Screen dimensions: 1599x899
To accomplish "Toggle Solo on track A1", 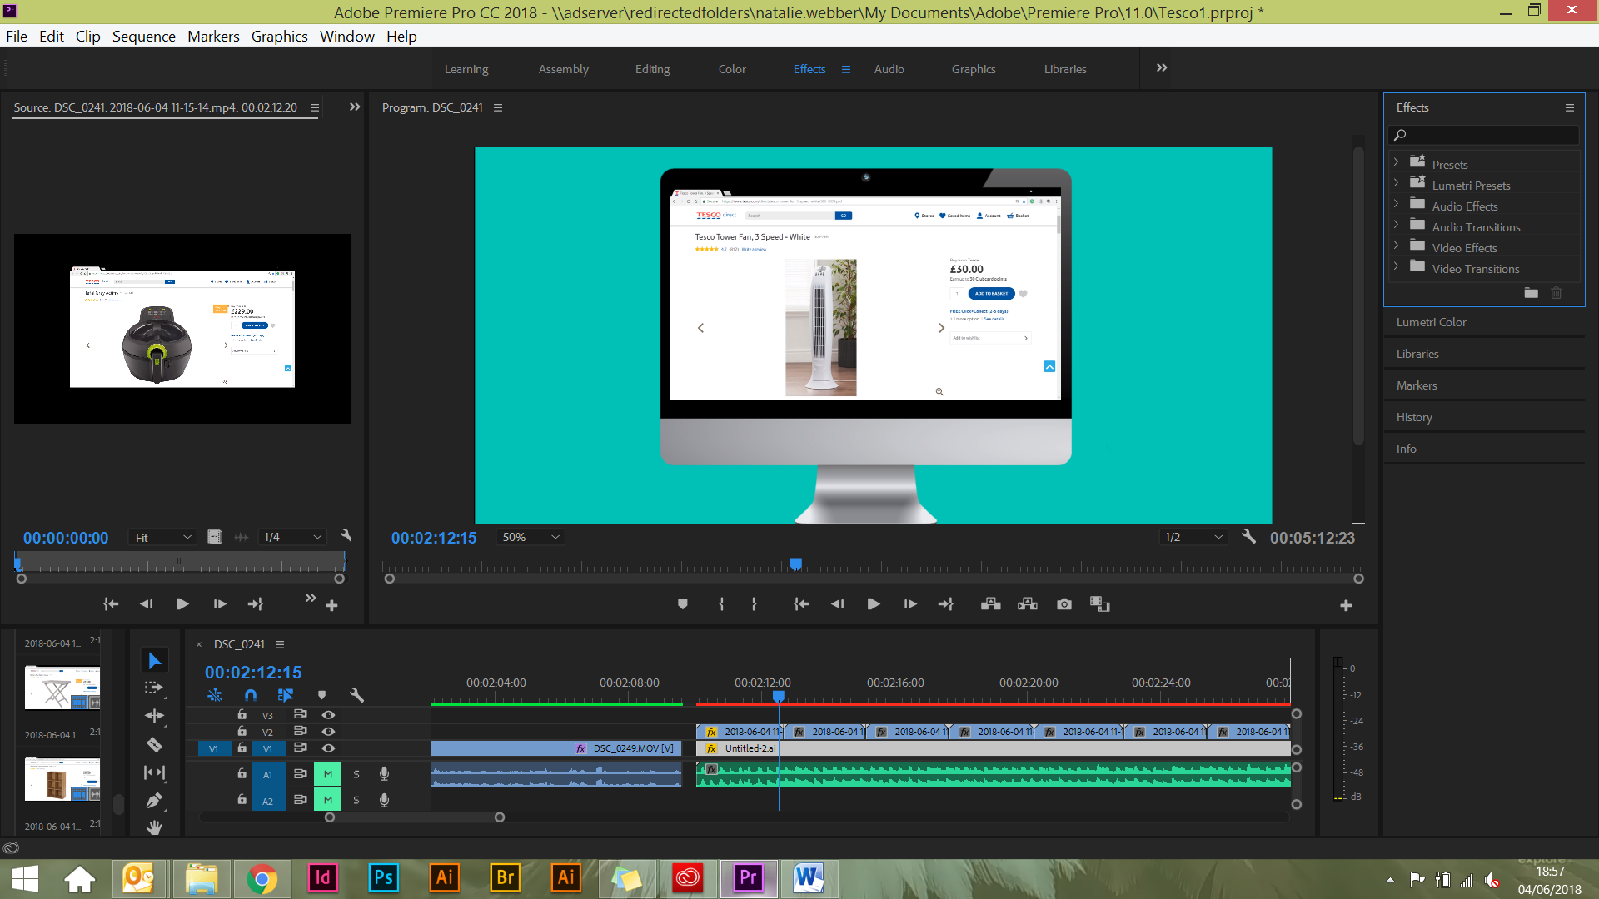I will [x=356, y=774].
